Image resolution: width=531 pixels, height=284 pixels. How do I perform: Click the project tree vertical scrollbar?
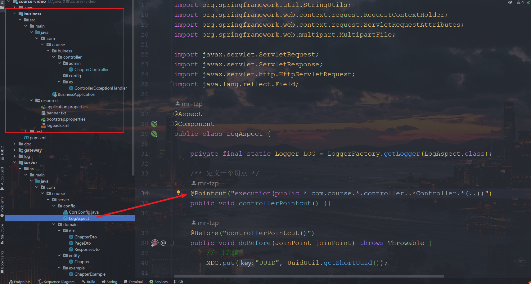pos(133,88)
